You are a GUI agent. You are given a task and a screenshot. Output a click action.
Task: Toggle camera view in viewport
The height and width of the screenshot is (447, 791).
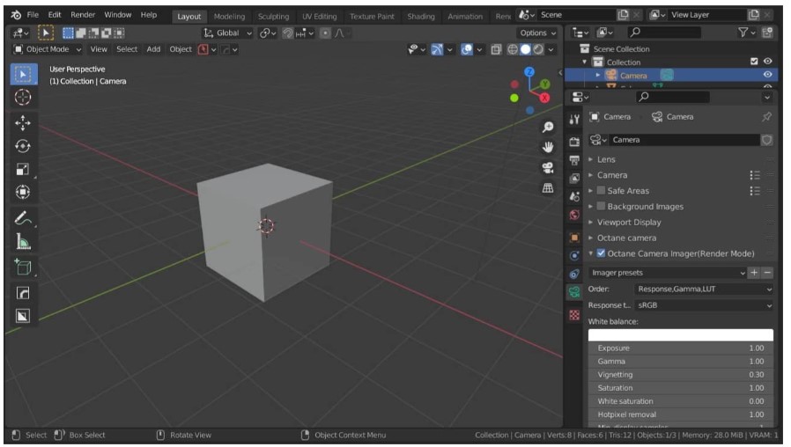[548, 168]
